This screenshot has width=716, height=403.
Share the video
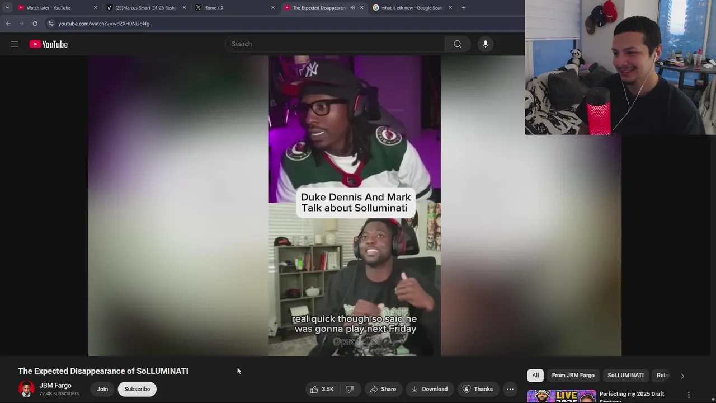coord(383,389)
